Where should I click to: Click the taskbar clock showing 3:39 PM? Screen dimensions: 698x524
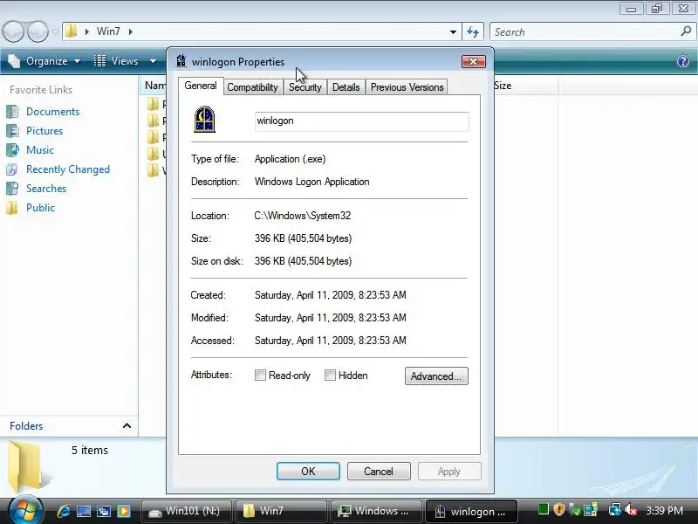[x=664, y=511]
